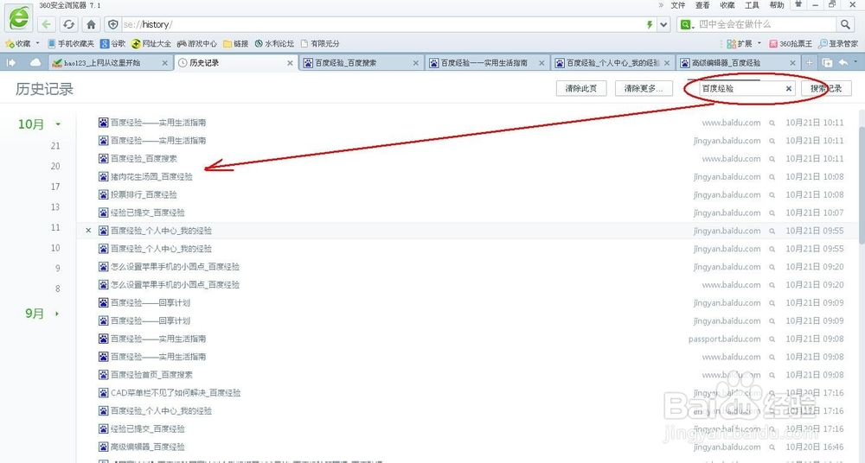This screenshot has width=865, height=463.
Task: Open the 扩展 extensions dropdown
Action: click(744, 43)
